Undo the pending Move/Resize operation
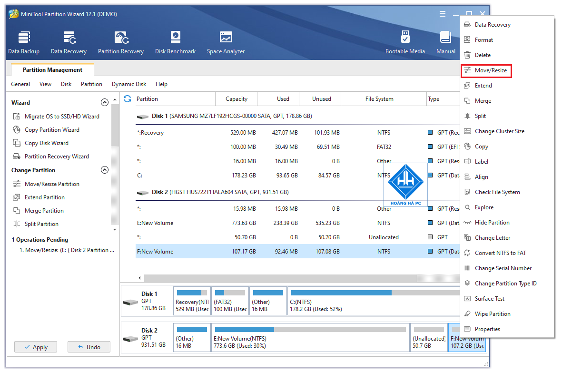 pyautogui.click(x=89, y=347)
